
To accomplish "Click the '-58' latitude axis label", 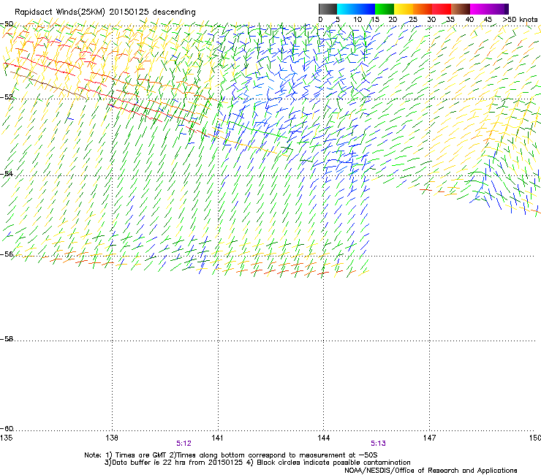I will [7, 339].
